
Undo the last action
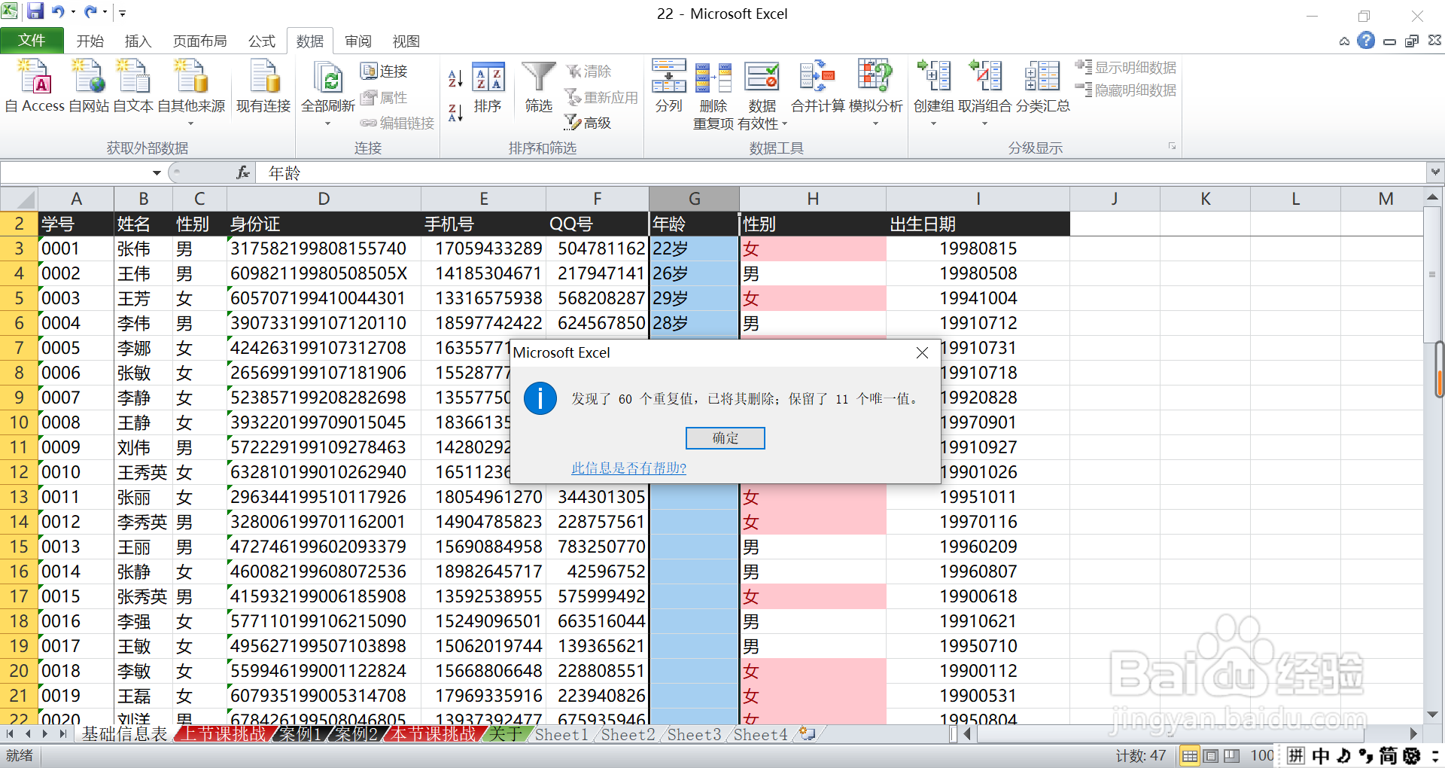point(58,11)
